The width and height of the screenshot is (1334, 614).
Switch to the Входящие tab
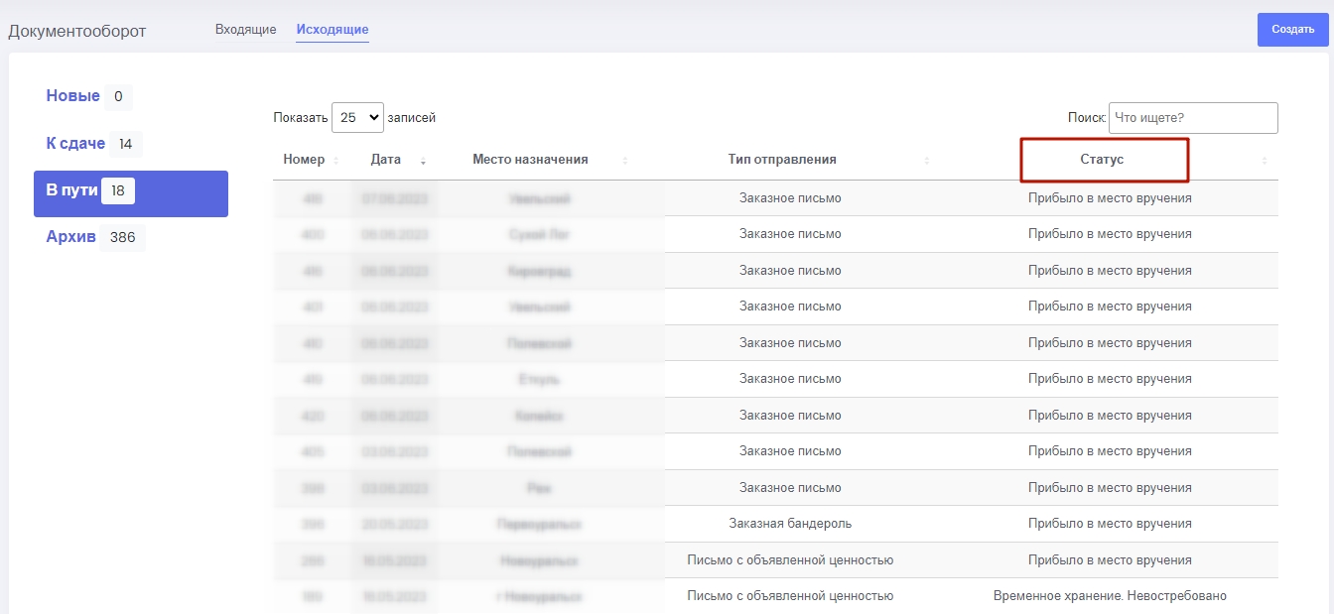point(245,30)
